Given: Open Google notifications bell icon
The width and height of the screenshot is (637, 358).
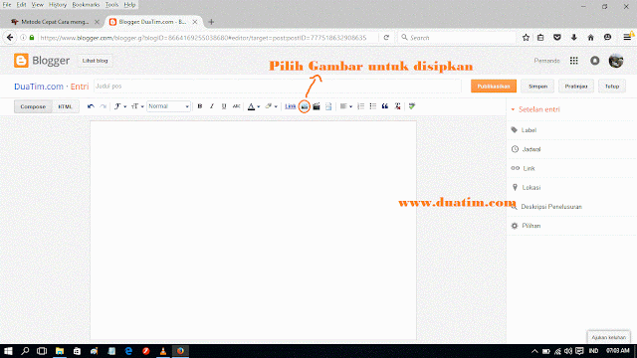Looking at the screenshot, I should point(595,61).
